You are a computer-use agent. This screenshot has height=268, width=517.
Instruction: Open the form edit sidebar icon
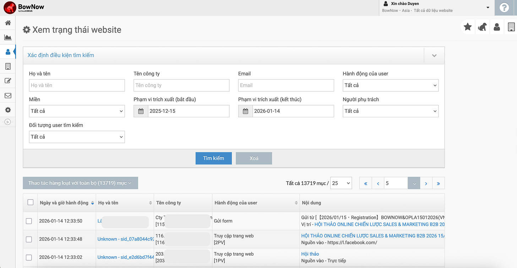point(8,81)
